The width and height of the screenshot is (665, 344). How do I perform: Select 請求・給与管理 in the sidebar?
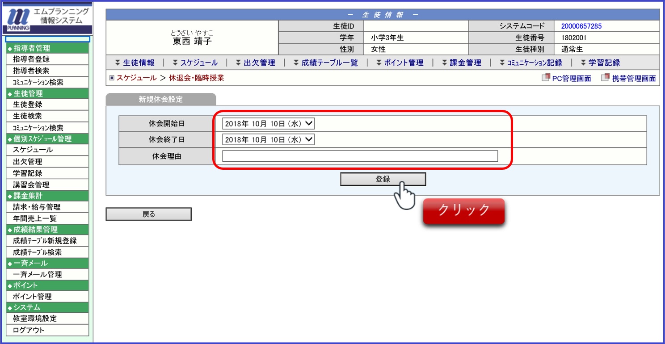click(37, 207)
